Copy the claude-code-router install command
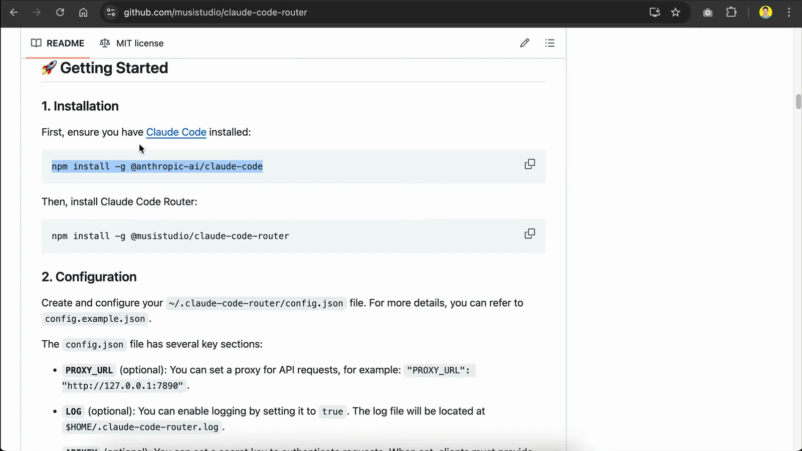 tap(530, 234)
